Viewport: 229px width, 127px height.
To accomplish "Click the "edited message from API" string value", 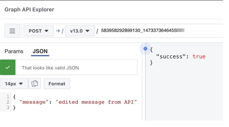I will (x=96, y=102).
